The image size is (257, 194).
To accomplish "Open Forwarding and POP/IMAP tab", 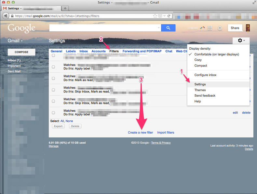I will click(x=142, y=51).
